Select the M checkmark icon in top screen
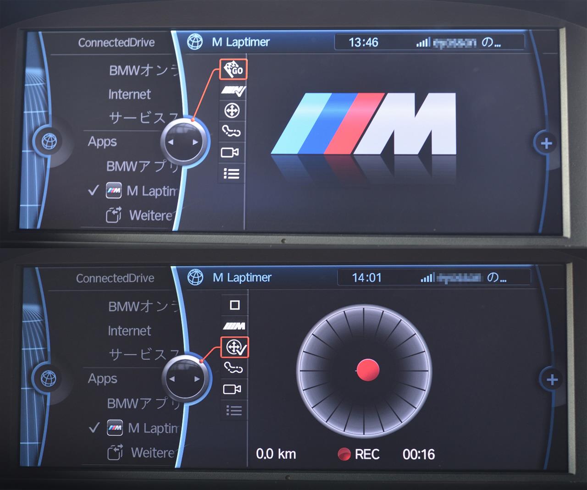587x490 pixels. [233, 90]
